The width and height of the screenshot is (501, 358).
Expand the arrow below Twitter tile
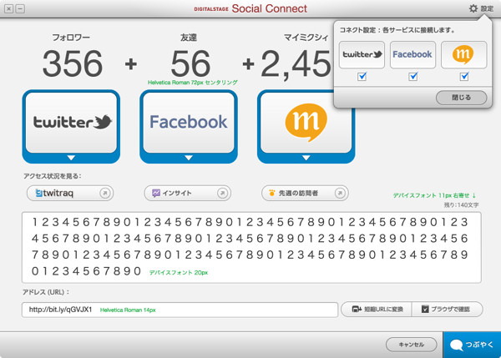tap(71, 158)
